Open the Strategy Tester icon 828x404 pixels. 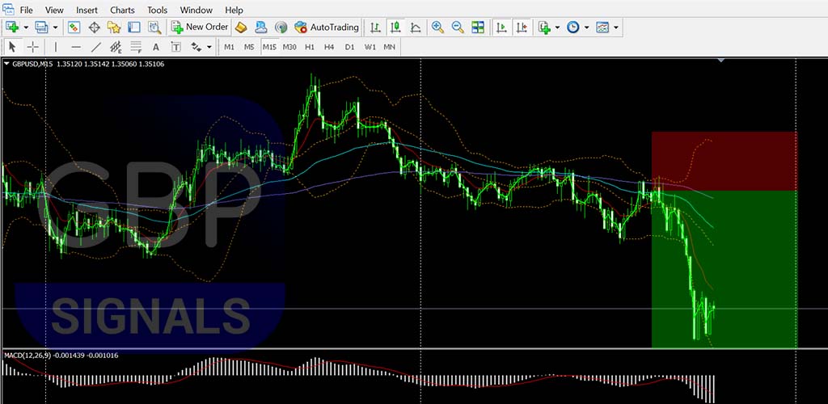point(154,27)
